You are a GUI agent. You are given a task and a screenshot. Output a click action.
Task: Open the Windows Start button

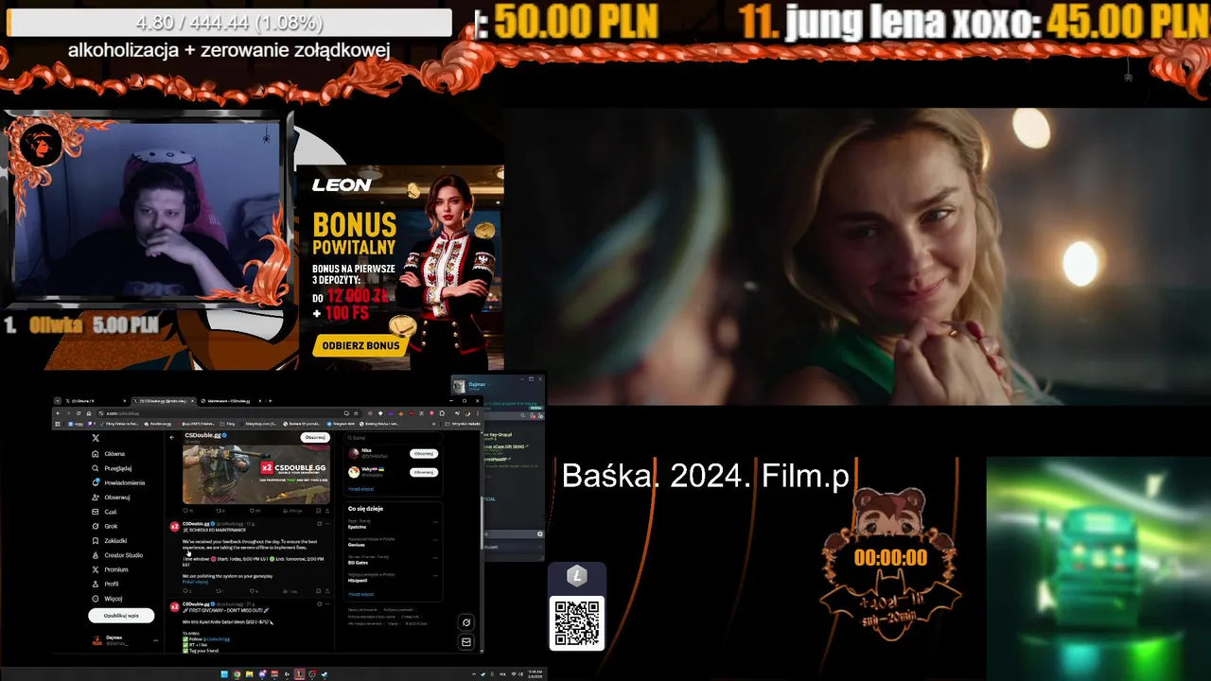(224, 674)
